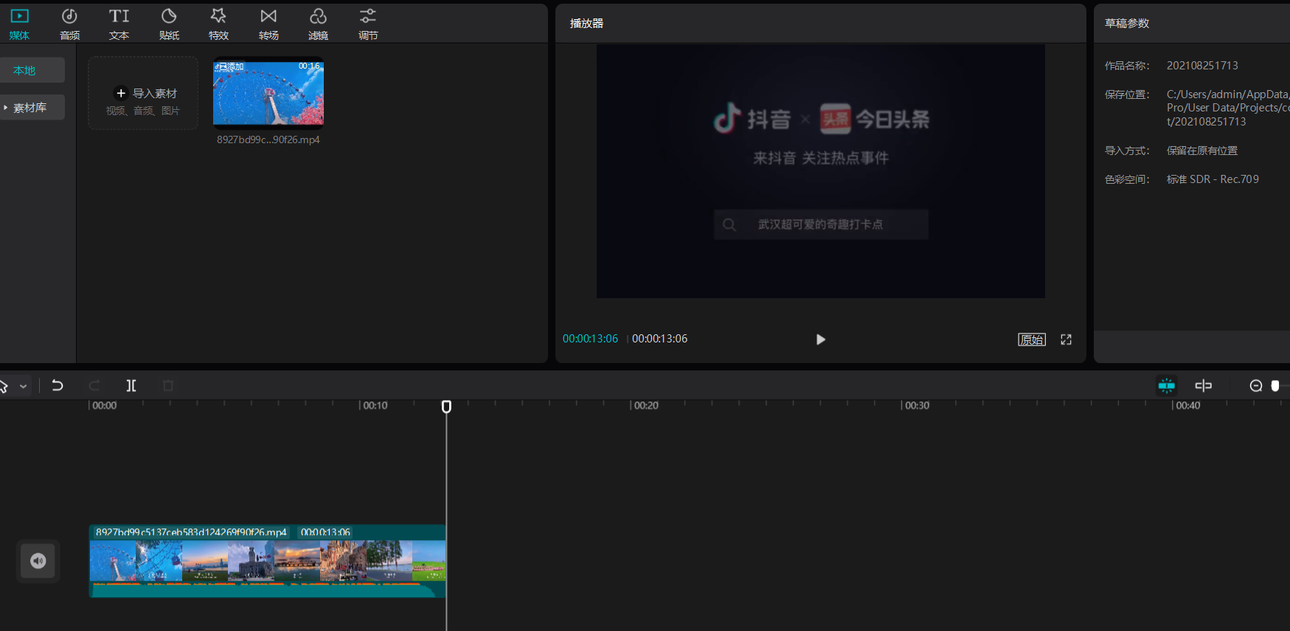Screen dimensions: 1290x631
Task: Click the 00:40 mark on timeline ruler
Action: 1187,405
